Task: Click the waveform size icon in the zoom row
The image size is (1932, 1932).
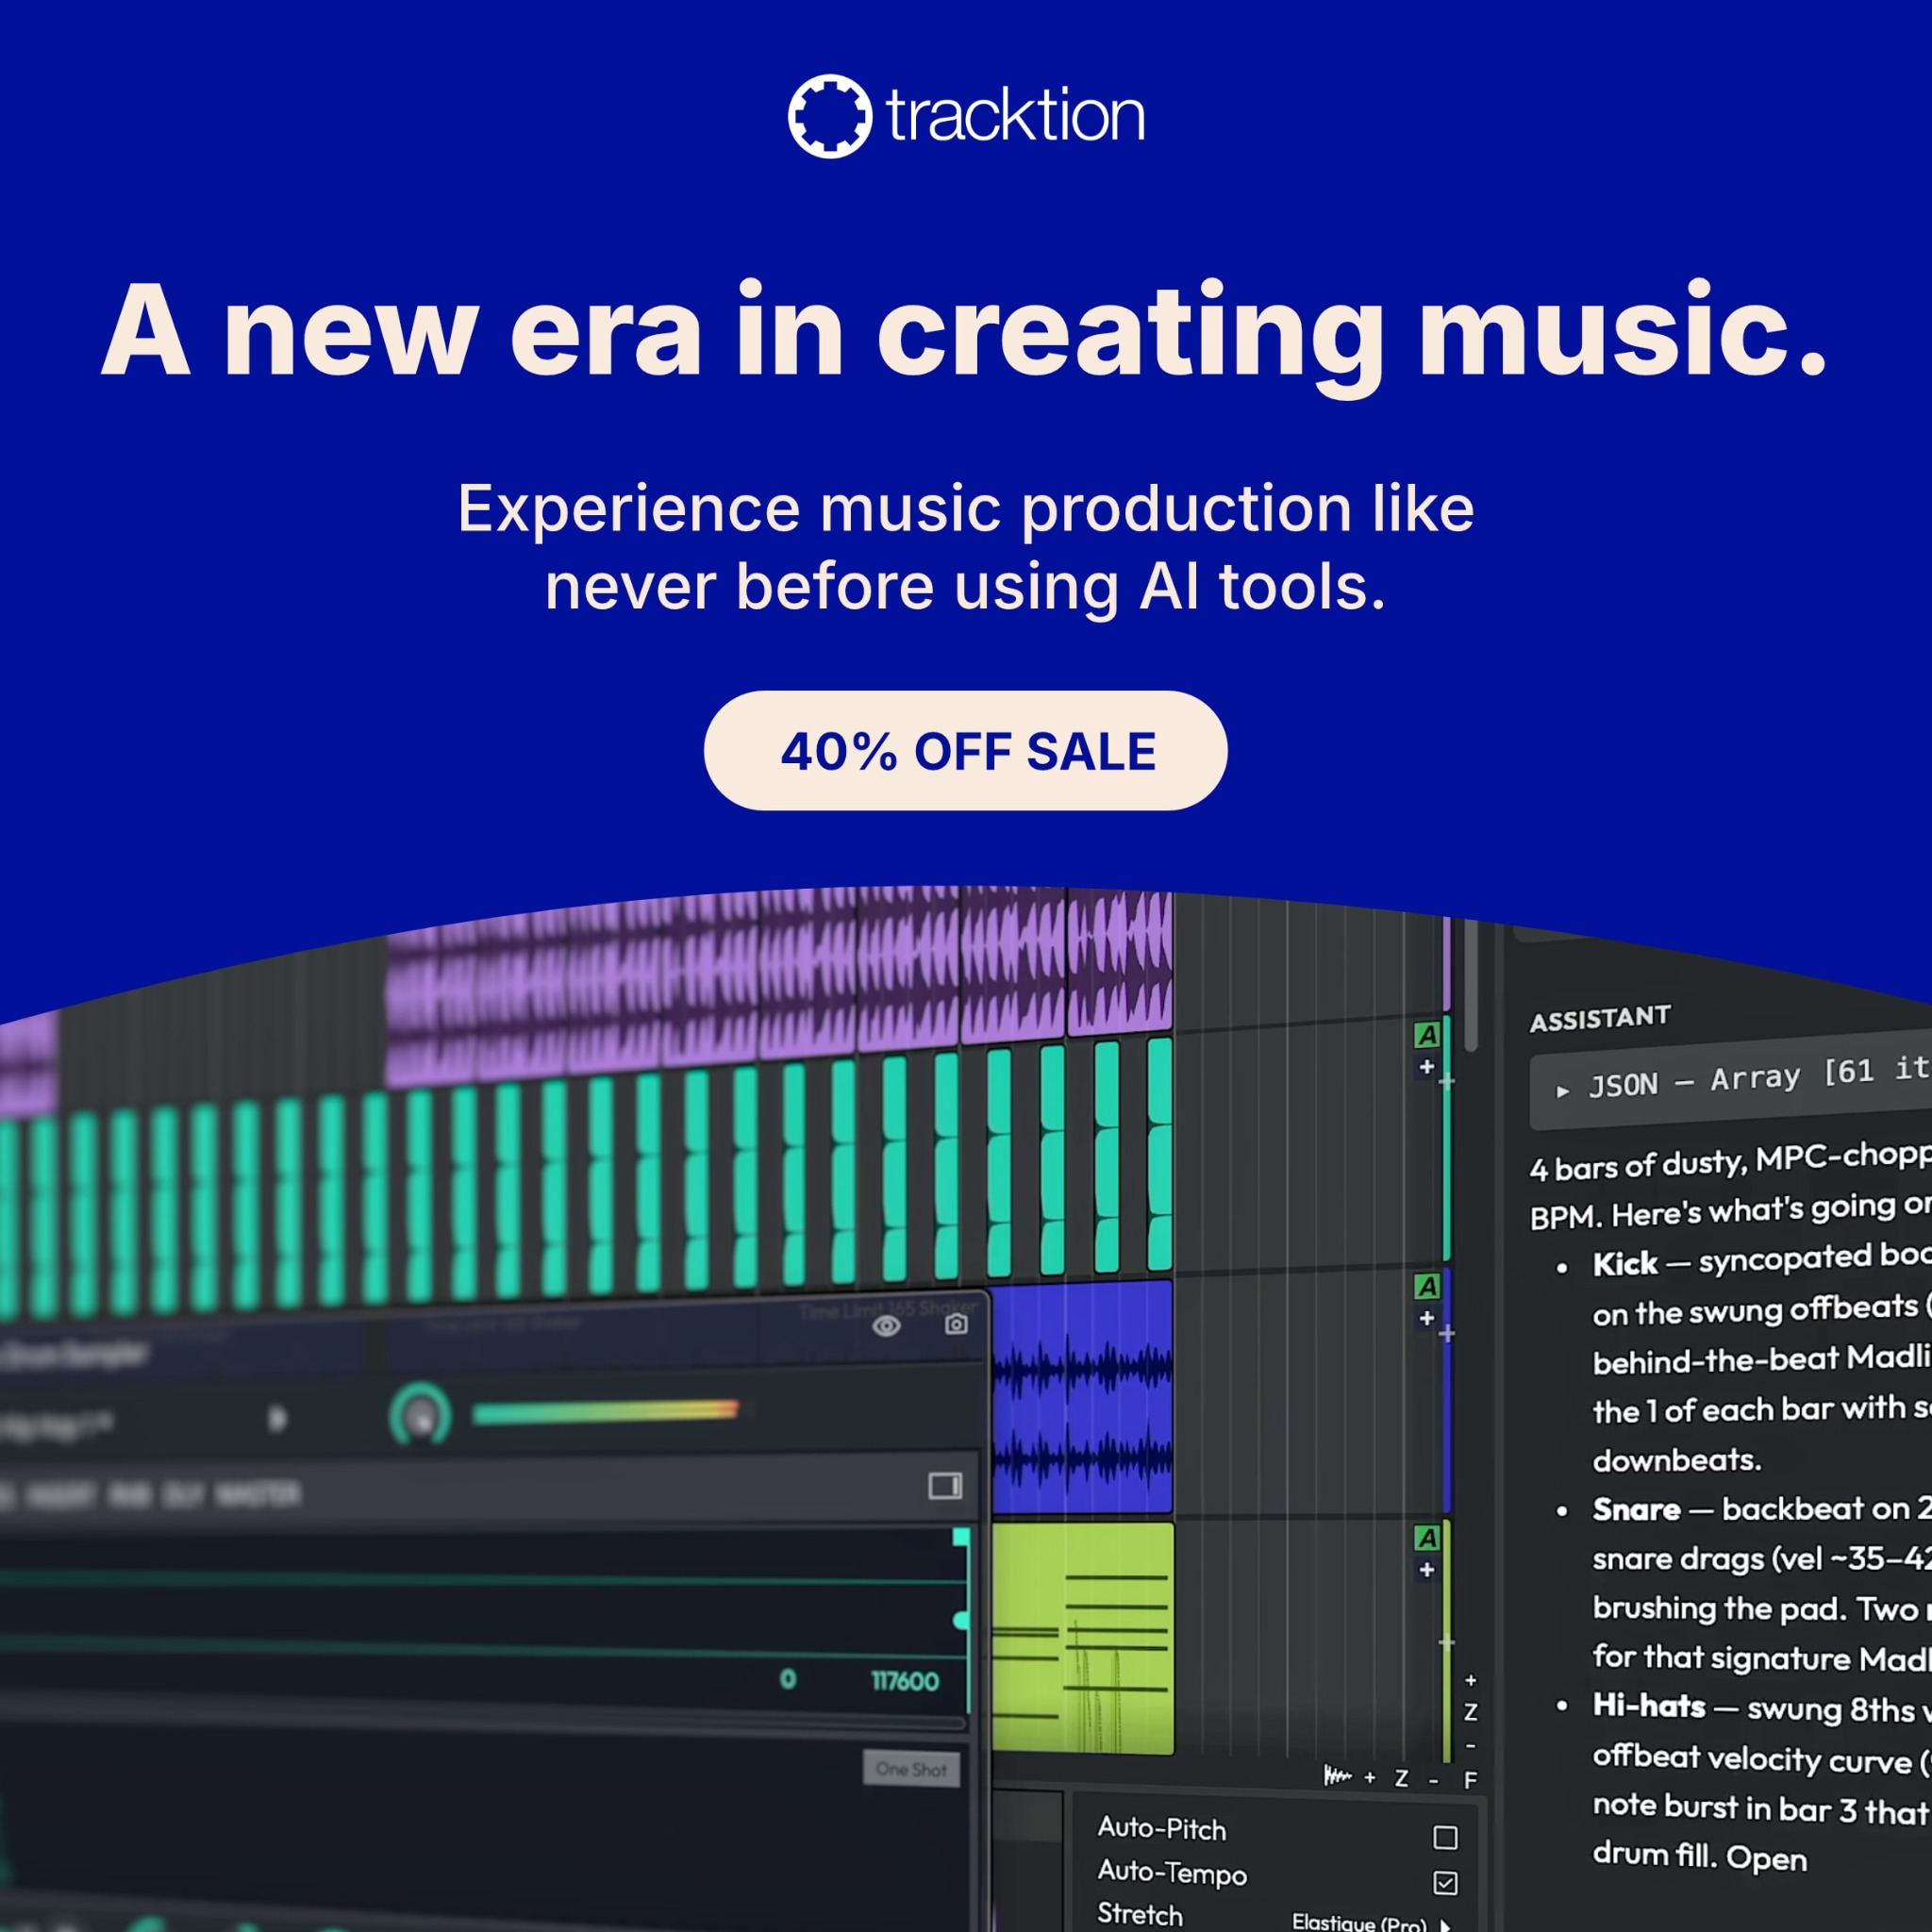Action: pyautogui.click(x=1337, y=1776)
